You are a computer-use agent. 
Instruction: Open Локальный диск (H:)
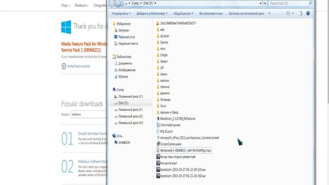coord(131,123)
